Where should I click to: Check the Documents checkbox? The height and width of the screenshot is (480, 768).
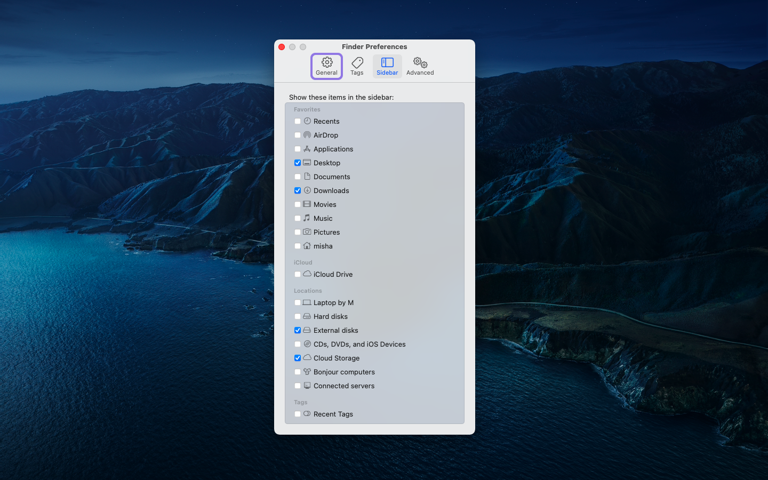[x=298, y=177]
